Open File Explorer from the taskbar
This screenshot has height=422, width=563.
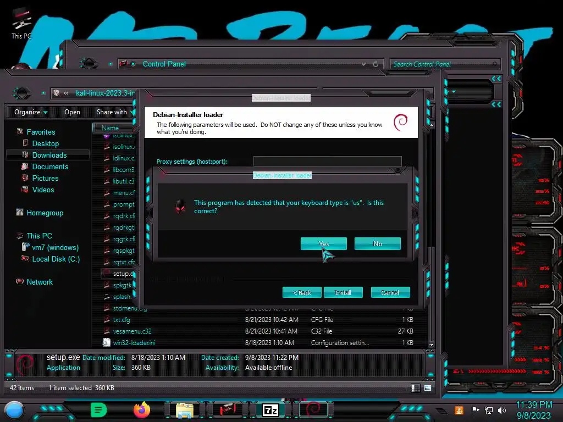(x=185, y=410)
